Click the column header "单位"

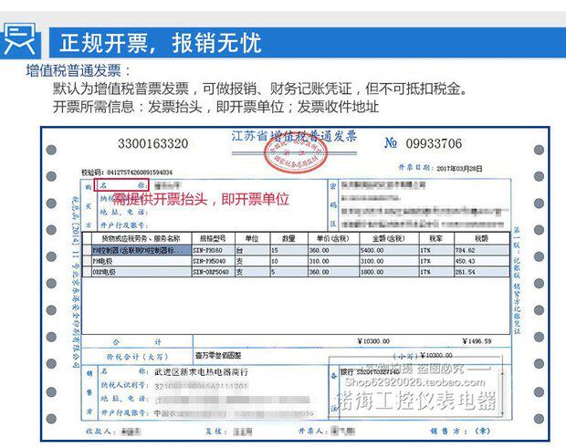pyautogui.click(x=252, y=238)
